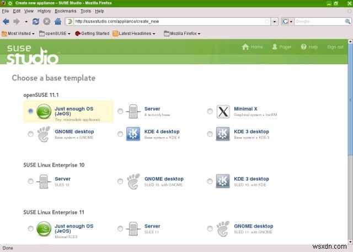Select the KDE 4 desktop radio
The width and height of the screenshot is (353, 252).
pyautogui.click(x=120, y=134)
